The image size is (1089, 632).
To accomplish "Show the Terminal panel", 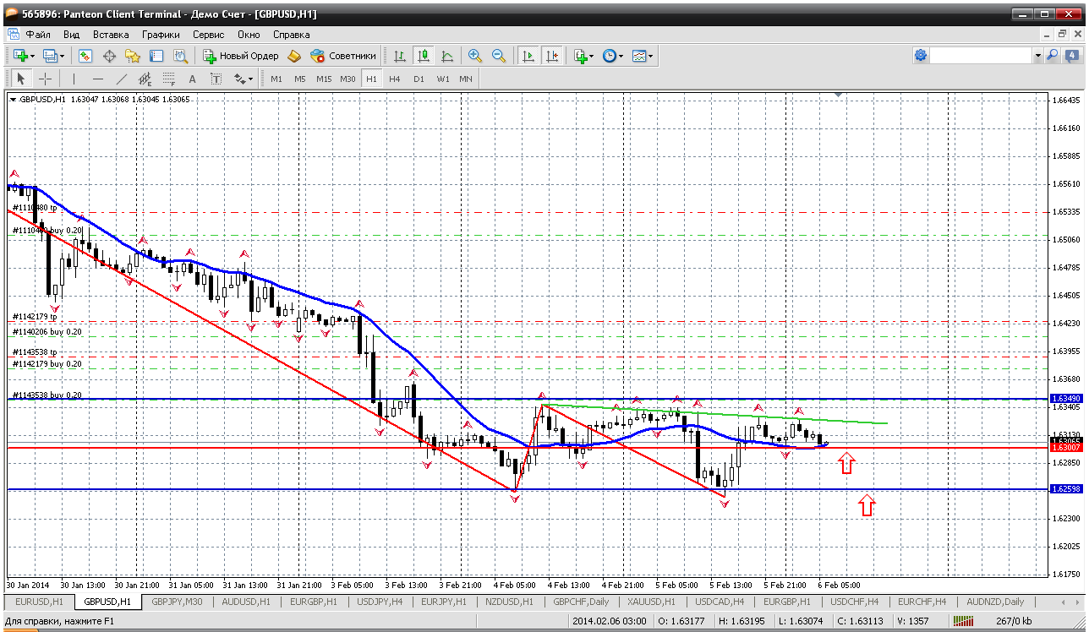I will 156,56.
